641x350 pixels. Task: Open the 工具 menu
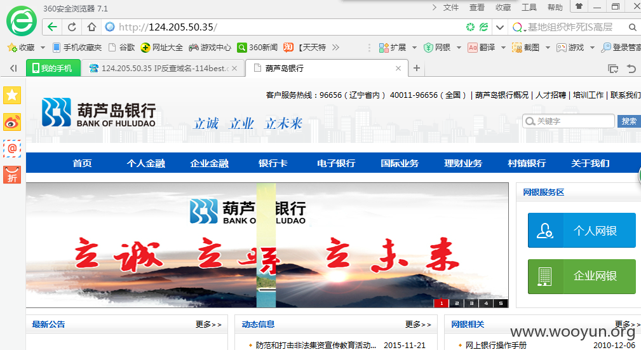pyautogui.click(x=529, y=8)
